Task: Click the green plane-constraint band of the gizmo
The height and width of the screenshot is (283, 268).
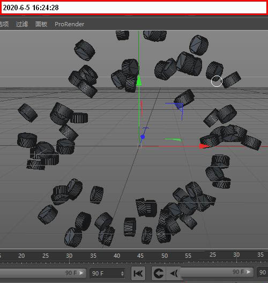Action: (x=173, y=139)
